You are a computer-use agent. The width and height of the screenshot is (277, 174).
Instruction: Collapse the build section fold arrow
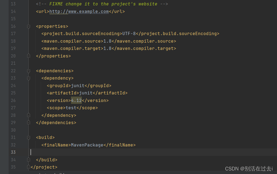click(x=28, y=138)
